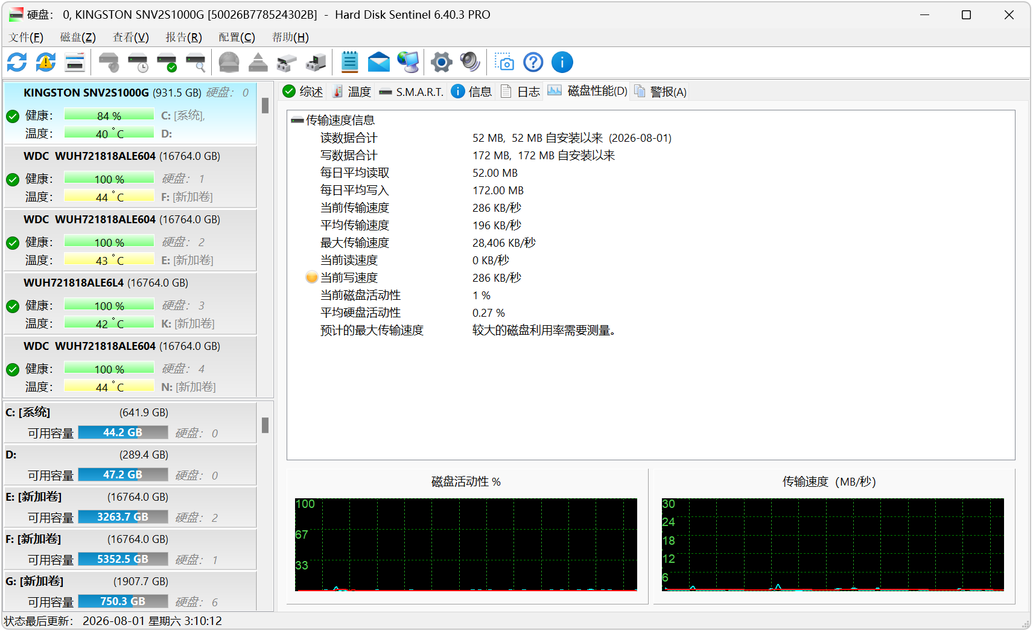1033x631 pixels.
Task: Click the disk list scrollbar thumb
Action: click(265, 106)
